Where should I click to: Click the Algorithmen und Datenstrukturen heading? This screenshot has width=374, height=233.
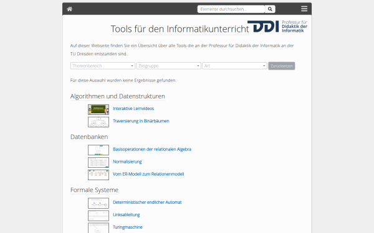point(118,96)
